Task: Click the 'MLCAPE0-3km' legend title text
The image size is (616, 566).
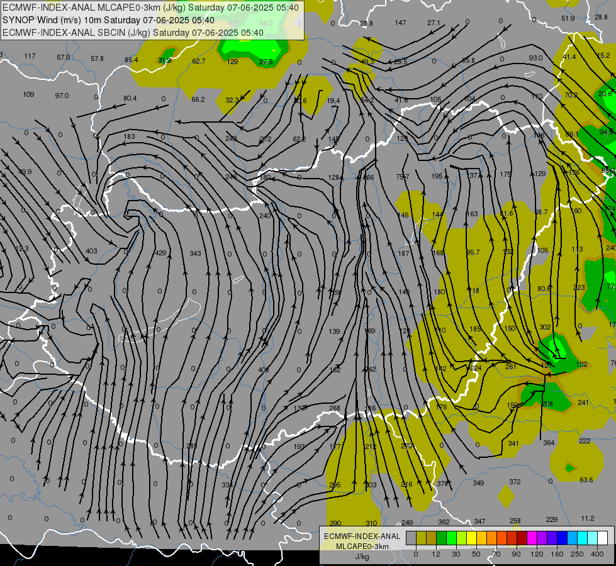Action: tap(362, 547)
